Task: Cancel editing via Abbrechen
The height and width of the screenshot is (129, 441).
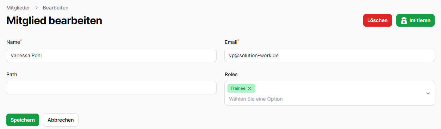Action: [61, 120]
